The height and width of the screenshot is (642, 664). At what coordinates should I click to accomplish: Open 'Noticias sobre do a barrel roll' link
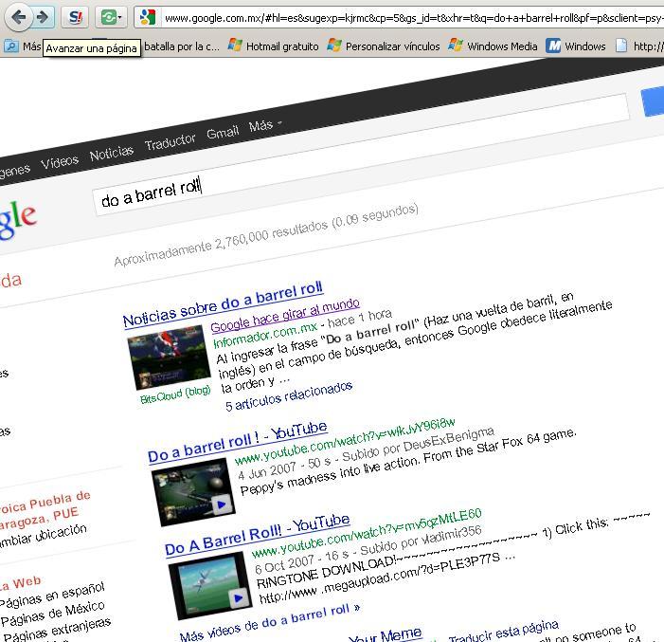click(x=223, y=304)
